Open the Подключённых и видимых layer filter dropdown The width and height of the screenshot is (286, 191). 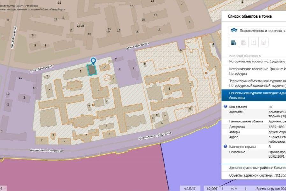[257, 31]
